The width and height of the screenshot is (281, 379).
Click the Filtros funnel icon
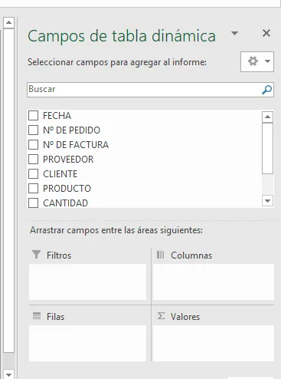pos(37,255)
